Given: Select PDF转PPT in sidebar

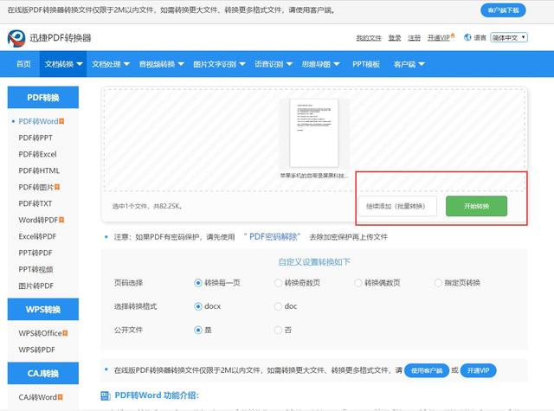Looking at the screenshot, I should tap(35, 138).
